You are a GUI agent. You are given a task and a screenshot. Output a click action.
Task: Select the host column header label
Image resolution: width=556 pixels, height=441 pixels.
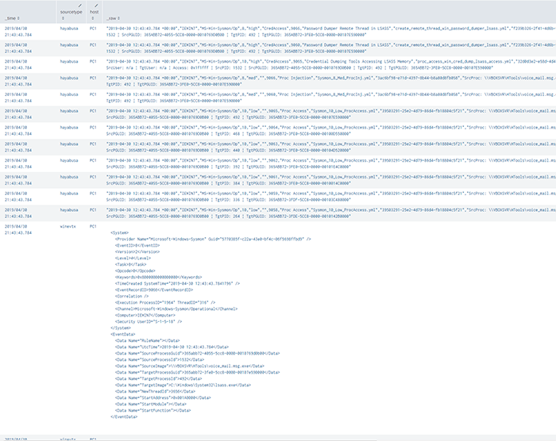click(95, 12)
